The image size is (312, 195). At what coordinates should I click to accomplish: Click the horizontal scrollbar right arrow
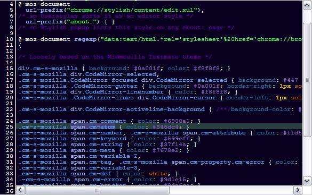pos(298,190)
